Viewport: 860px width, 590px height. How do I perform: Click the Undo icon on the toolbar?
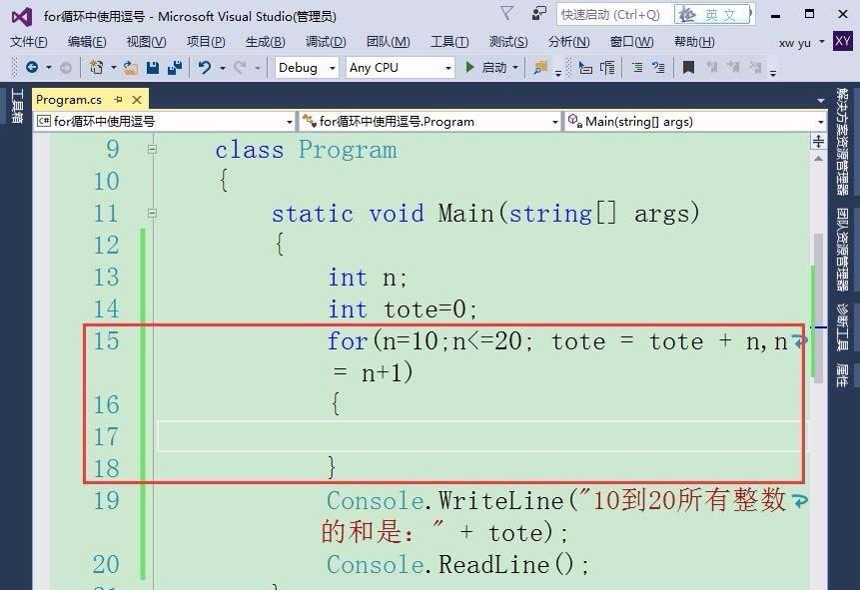[204, 67]
